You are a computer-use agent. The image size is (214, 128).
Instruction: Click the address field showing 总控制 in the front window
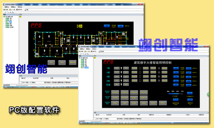pos(154,52)
